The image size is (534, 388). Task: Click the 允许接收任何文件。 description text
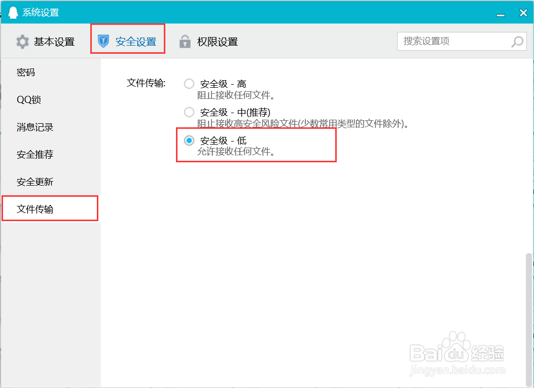click(236, 151)
